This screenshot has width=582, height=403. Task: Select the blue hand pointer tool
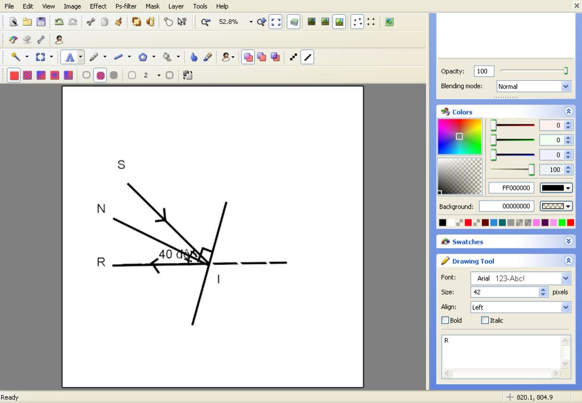click(x=193, y=57)
